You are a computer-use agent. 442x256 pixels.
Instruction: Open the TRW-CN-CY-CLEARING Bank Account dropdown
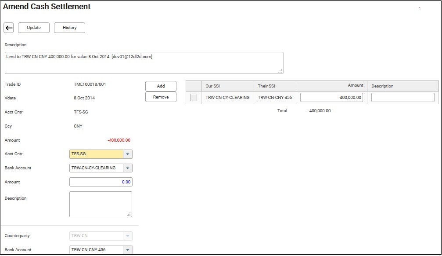pos(128,168)
